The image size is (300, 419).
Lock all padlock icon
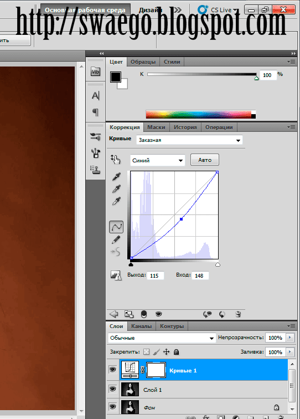[x=176, y=352]
